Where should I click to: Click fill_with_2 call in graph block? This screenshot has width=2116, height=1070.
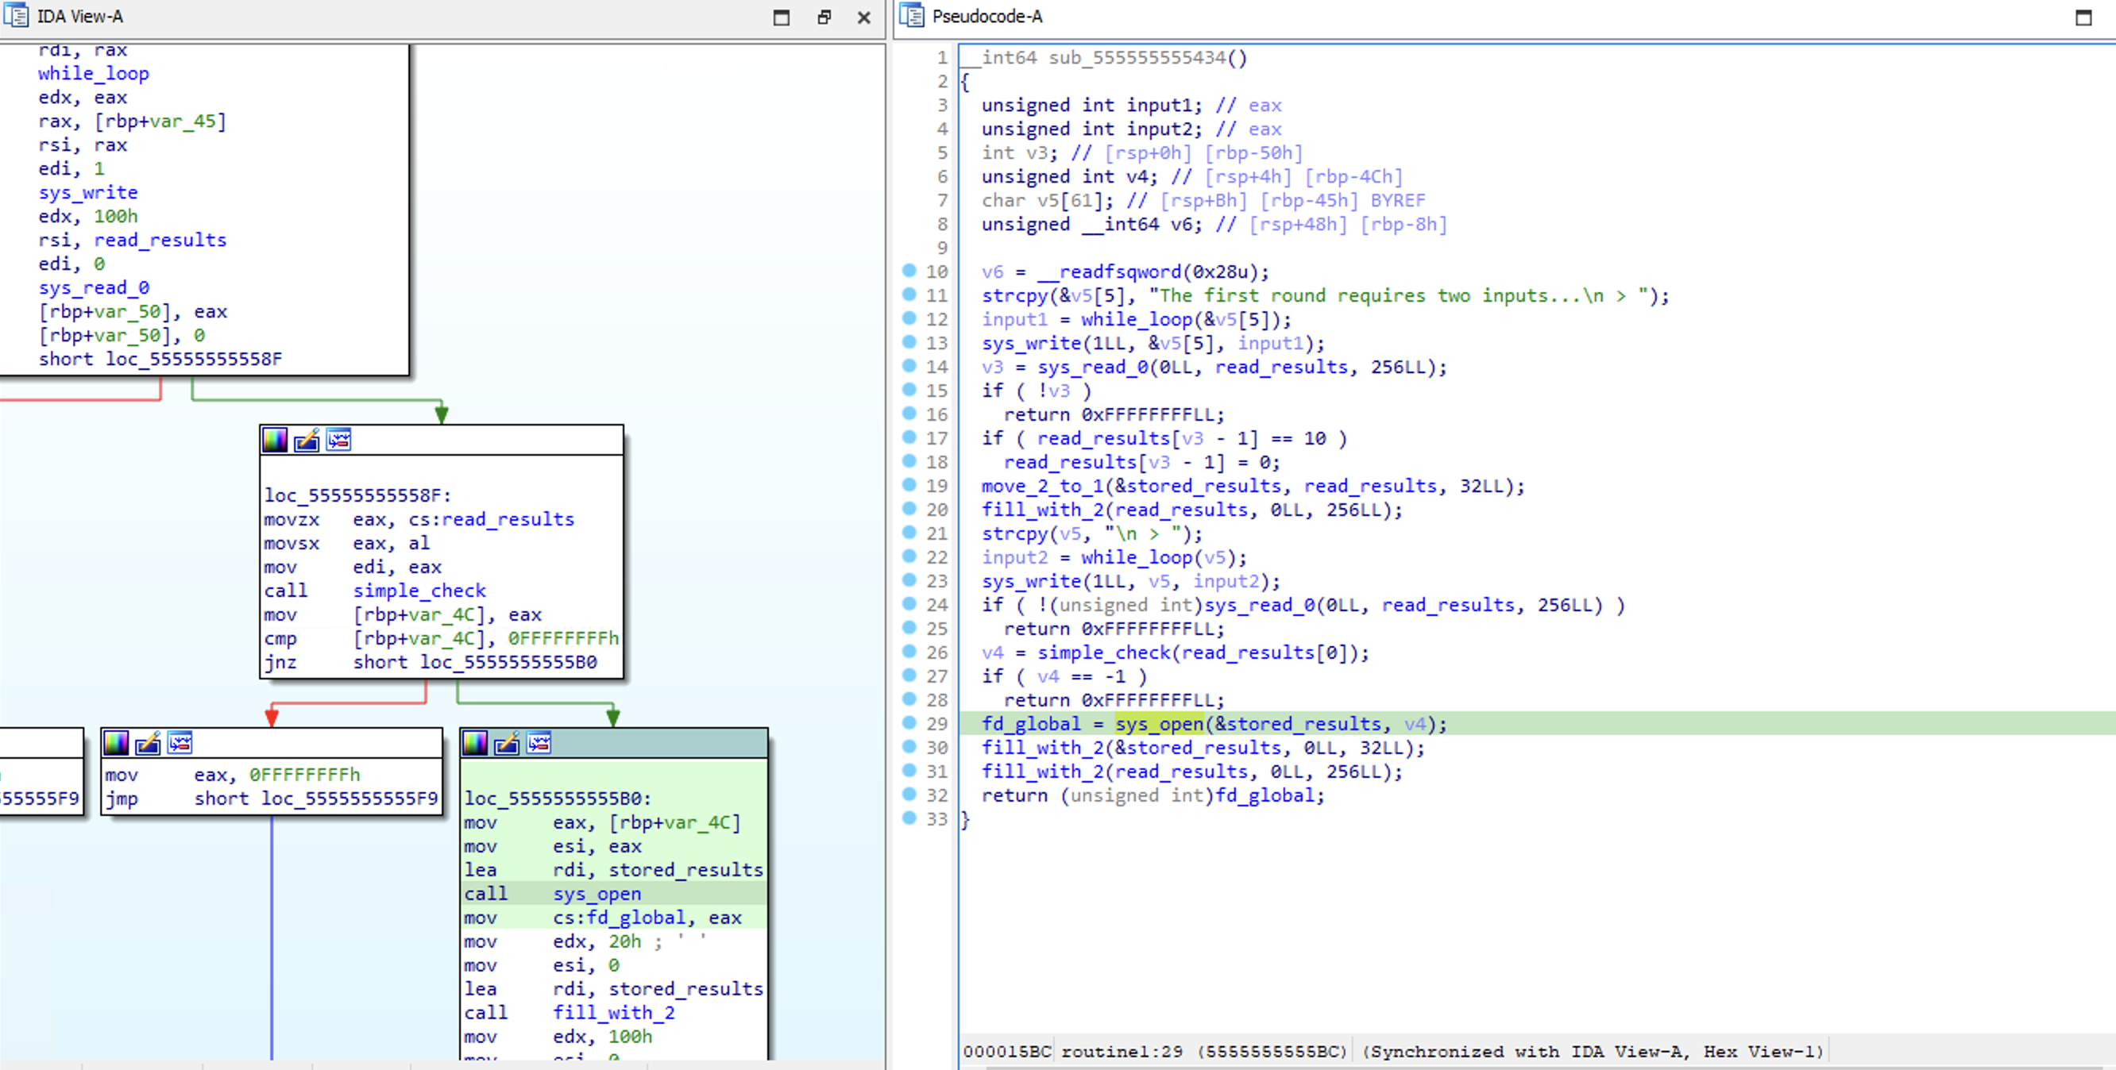[x=614, y=1013]
